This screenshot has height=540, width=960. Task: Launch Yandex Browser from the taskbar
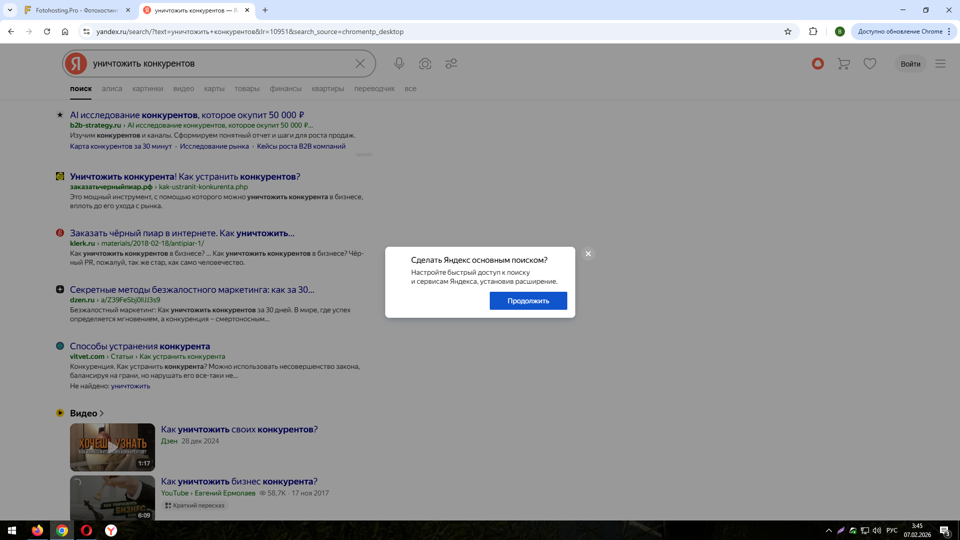[x=111, y=530]
